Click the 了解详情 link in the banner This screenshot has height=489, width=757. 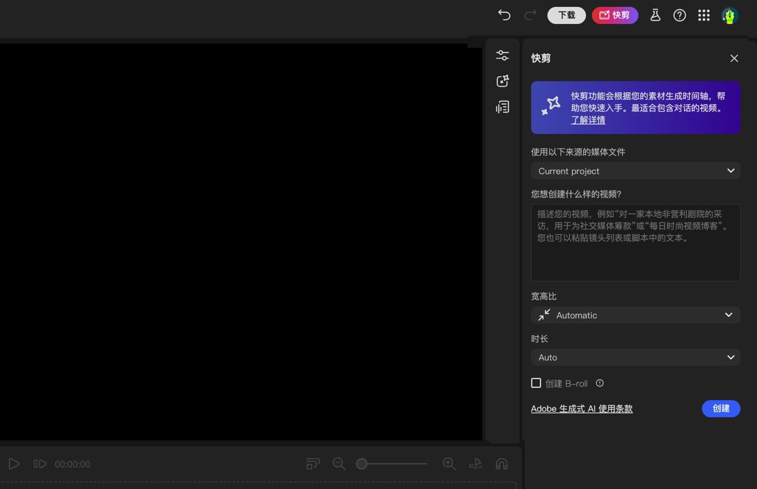click(587, 119)
